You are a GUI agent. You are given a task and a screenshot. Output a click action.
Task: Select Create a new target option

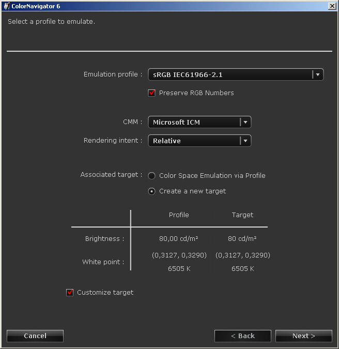[152, 191]
